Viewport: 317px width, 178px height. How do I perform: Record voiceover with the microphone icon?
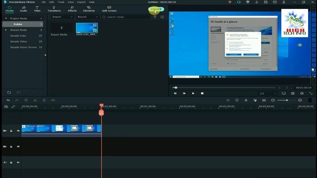coord(246,100)
